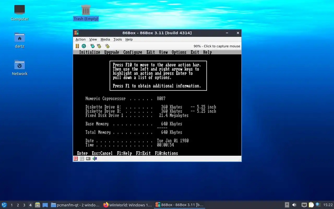Click 'Press F1 to obtain additional information' text
The height and width of the screenshot is (209, 334).
click(157, 86)
